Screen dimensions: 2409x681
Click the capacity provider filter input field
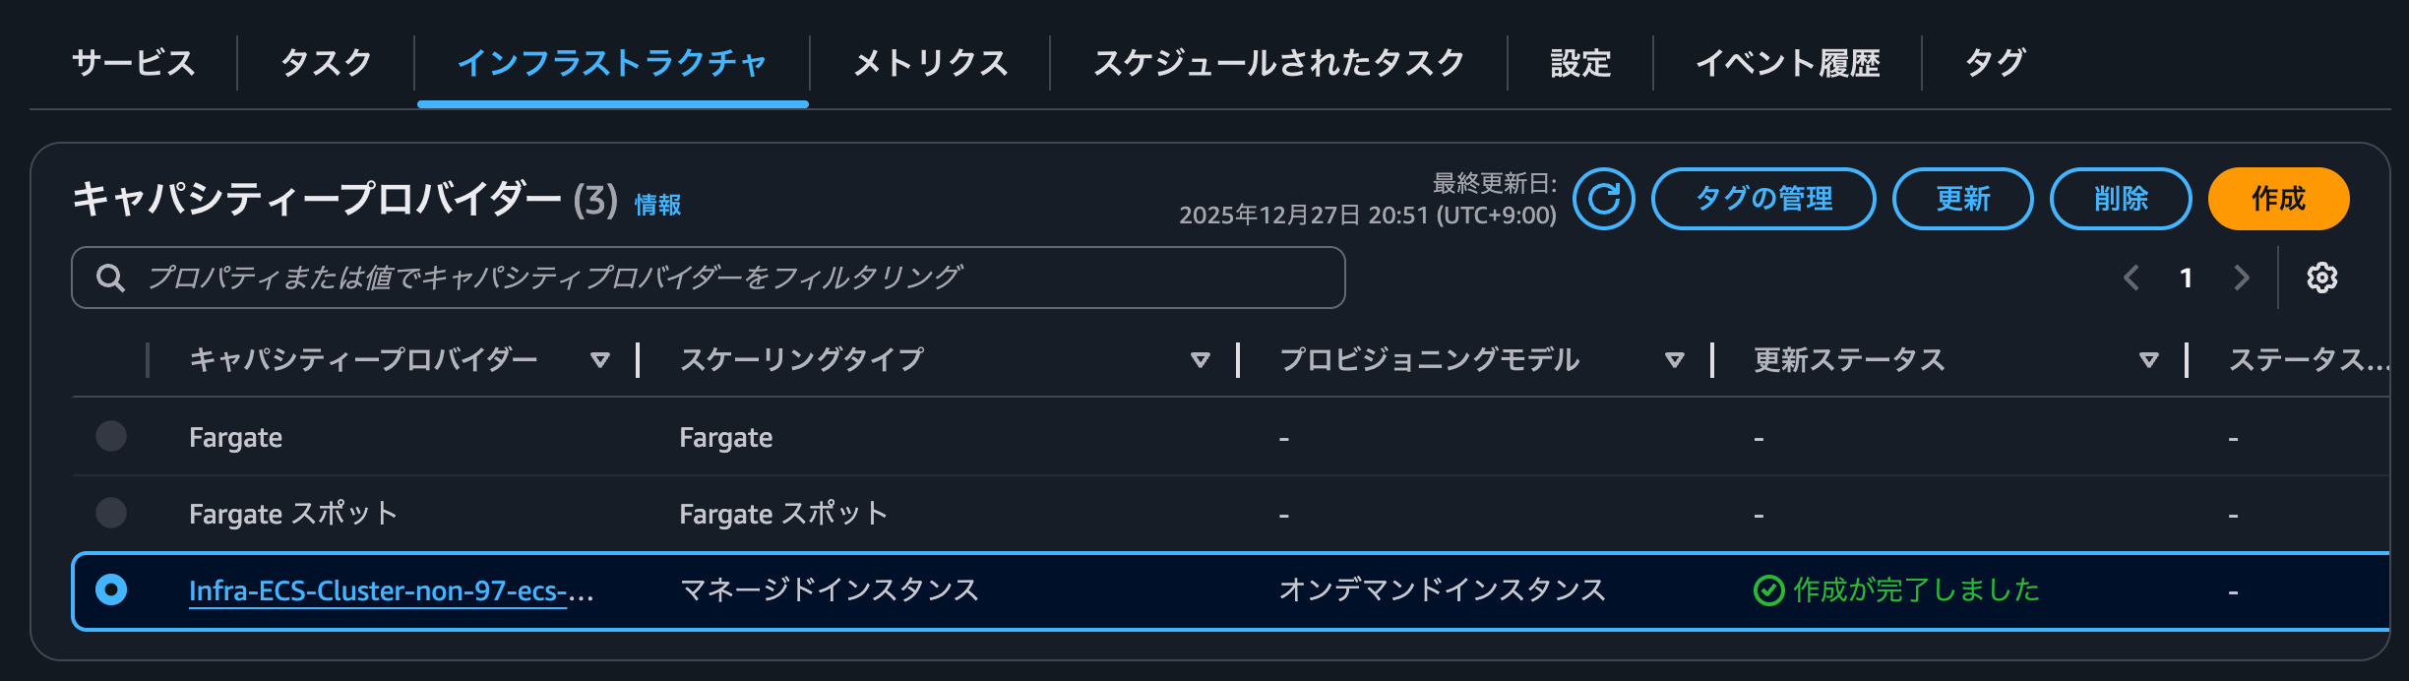(689, 277)
